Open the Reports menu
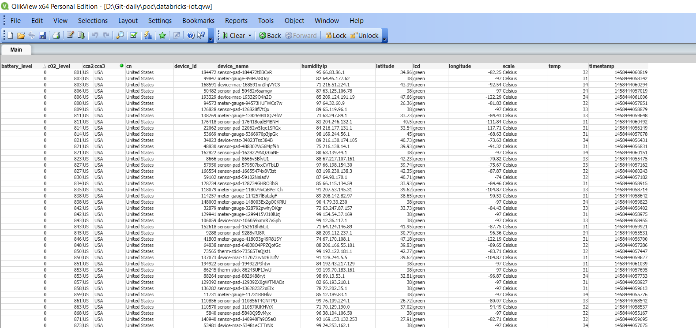The width and height of the screenshot is (696, 328). click(x=236, y=21)
